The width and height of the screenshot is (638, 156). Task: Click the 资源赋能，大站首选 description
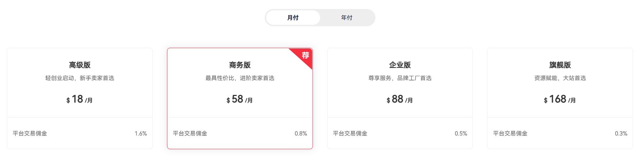pyautogui.click(x=560, y=78)
